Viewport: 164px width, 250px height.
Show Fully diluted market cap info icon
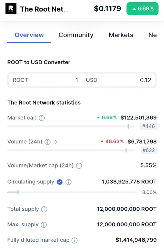[74, 240]
